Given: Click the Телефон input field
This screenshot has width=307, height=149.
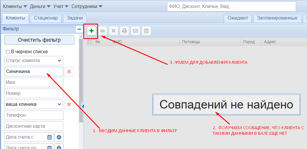Looking at the screenshot, I should click(34, 115).
